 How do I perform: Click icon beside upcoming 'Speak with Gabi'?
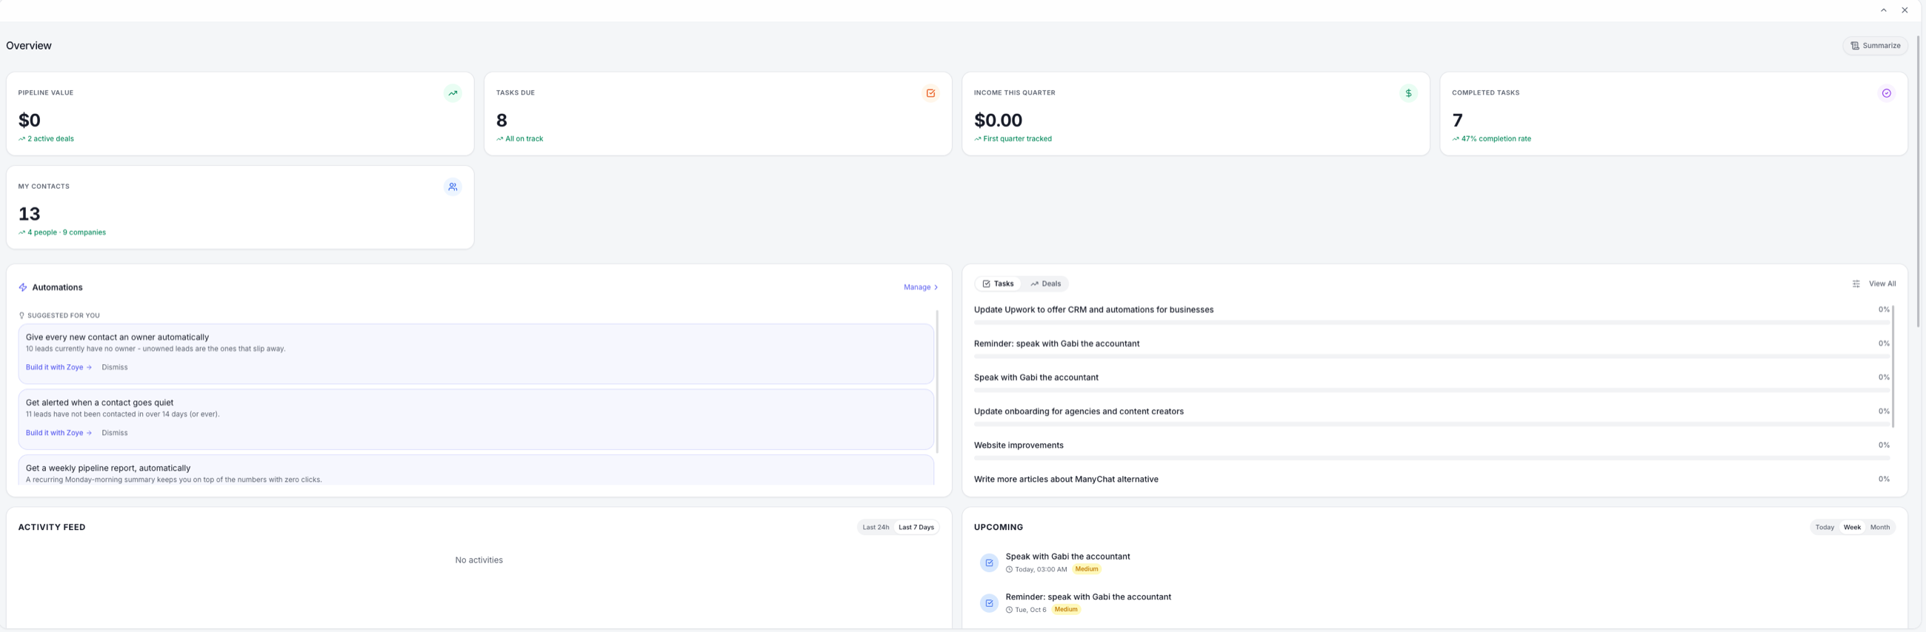pos(988,563)
